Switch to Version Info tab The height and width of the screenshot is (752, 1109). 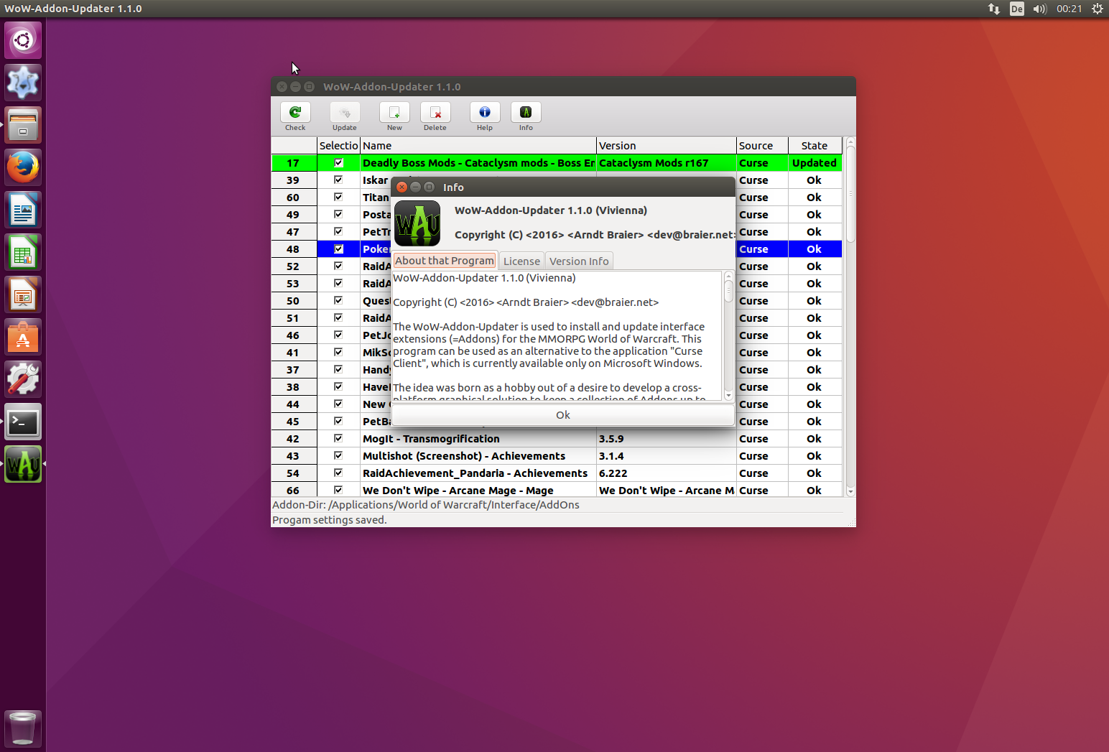tap(579, 261)
